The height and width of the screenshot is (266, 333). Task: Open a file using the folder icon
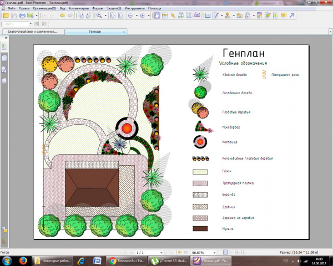click(x=6, y=16)
